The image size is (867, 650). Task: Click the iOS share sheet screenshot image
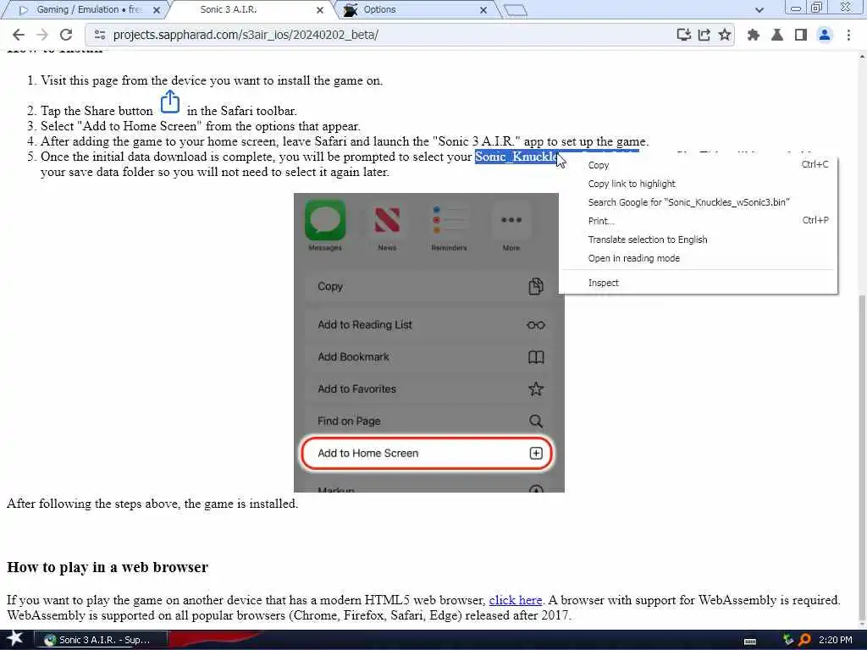click(428, 343)
